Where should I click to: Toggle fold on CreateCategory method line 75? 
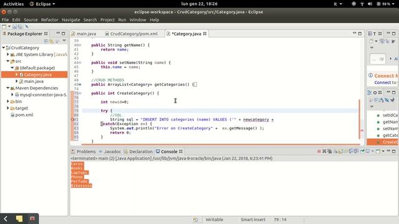[x=80, y=93]
